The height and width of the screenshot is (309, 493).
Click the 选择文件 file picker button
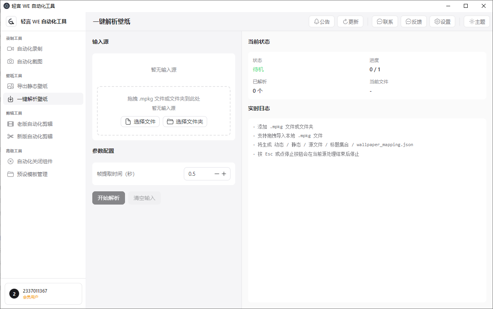click(140, 121)
